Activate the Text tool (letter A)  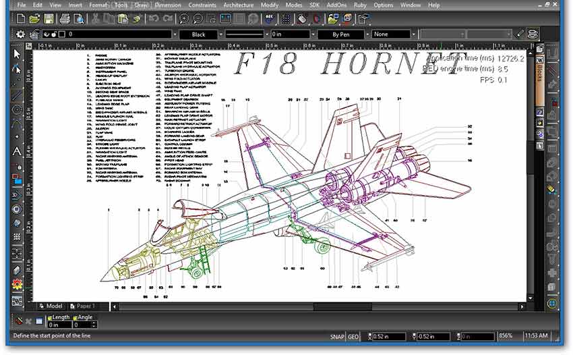tap(18, 151)
